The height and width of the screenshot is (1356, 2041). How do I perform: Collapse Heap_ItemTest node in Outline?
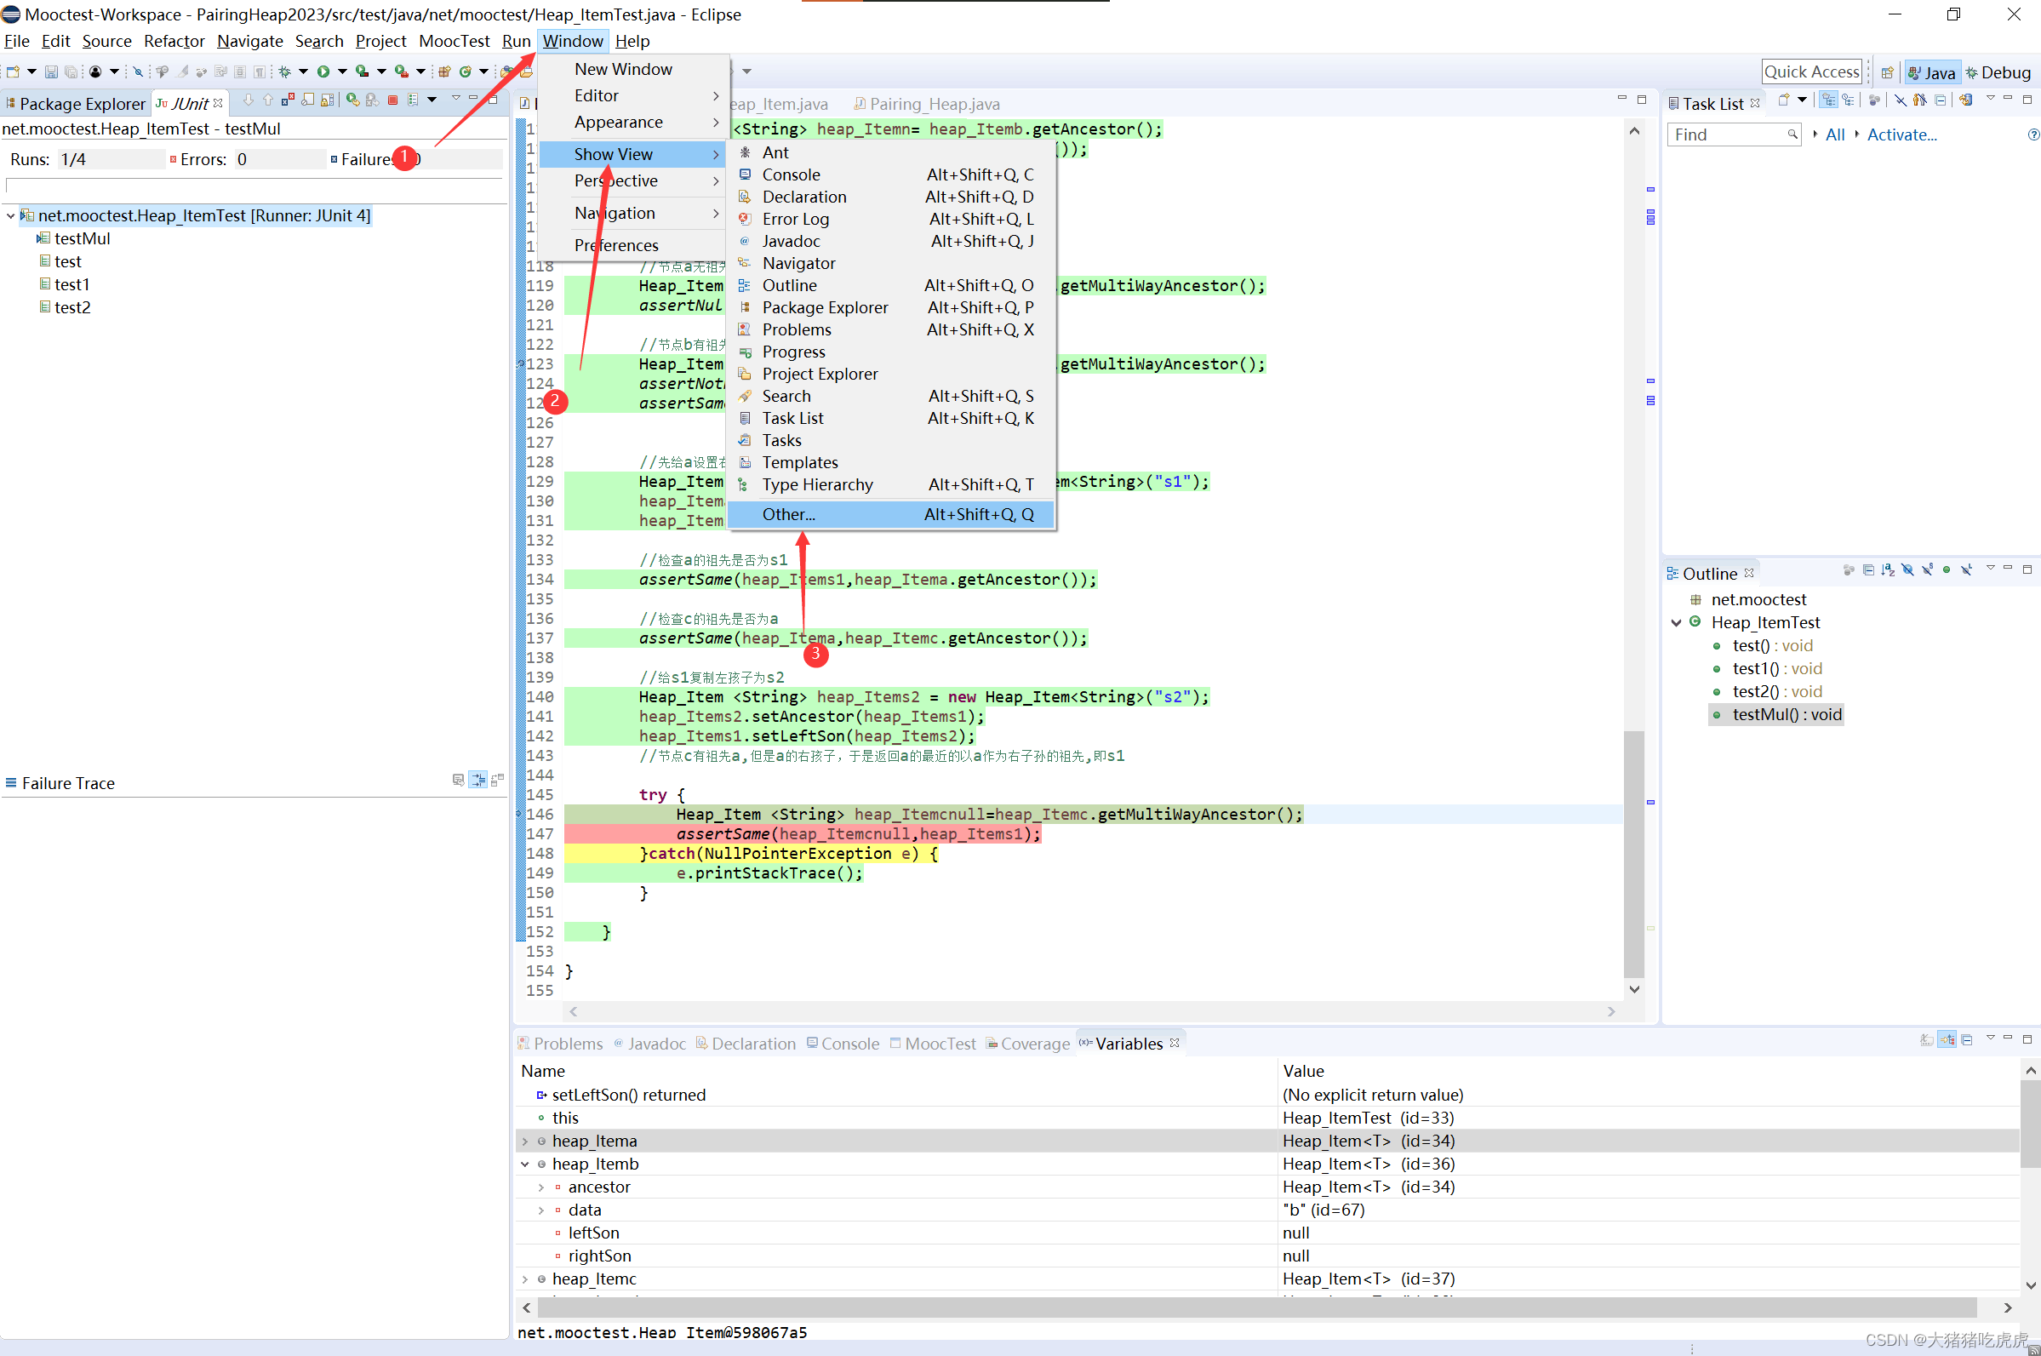[x=1675, y=622]
